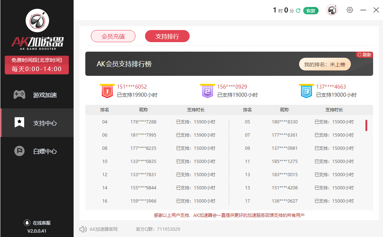This screenshot has width=383, height=237.
Task: Click nickname 176****7288 in rank 04
Action: pyautogui.click(x=144, y=122)
